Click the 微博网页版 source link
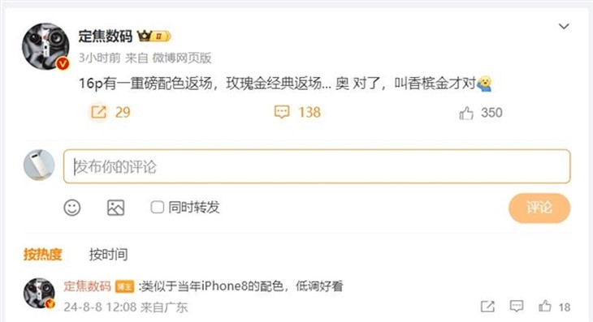This screenshot has height=322, width=593. point(181,58)
